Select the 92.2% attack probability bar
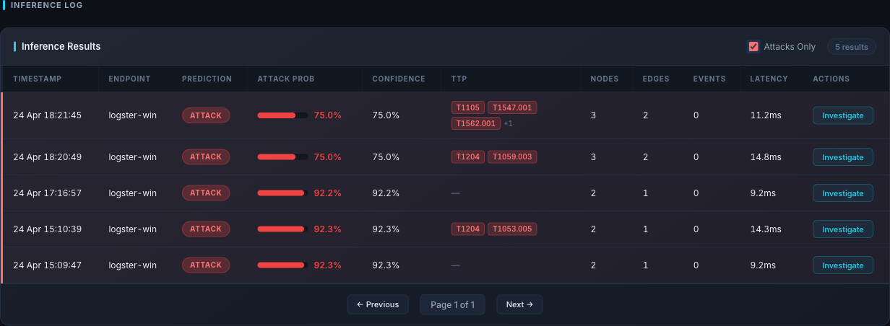Viewport: 890px width, 326px height. click(x=283, y=193)
